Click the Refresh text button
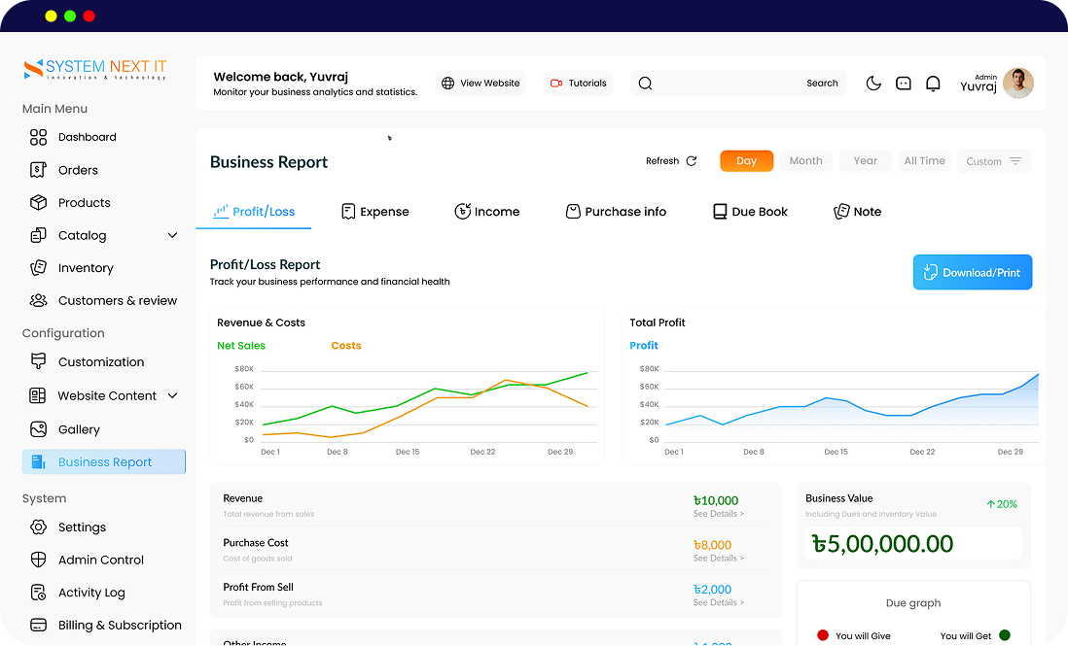The image size is (1068, 646). pos(662,161)
